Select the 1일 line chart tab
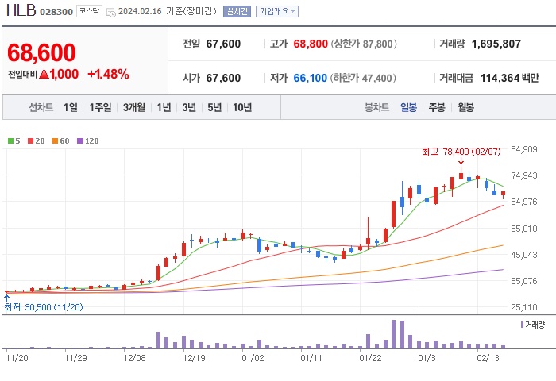The height and width of the screenshot is (381, 556). (70, 107)
